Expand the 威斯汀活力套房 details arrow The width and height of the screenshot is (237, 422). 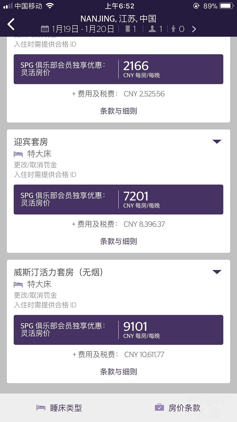tap(217, 272)
